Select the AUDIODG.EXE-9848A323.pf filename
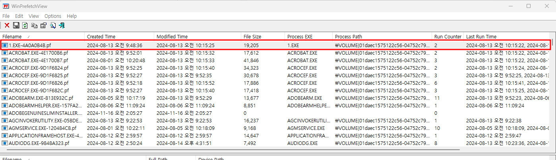The image size is (556, 160). click(39, 143)
